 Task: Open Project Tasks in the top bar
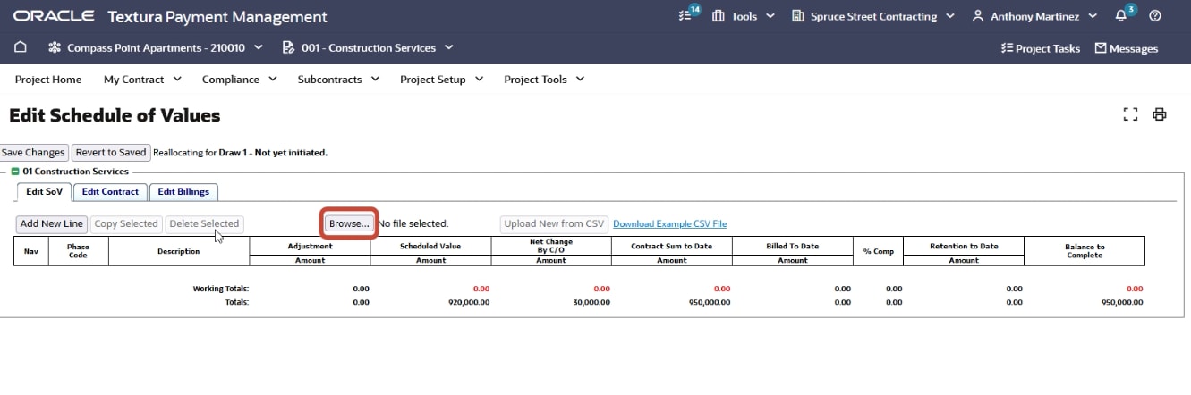tap(1041, 48)
